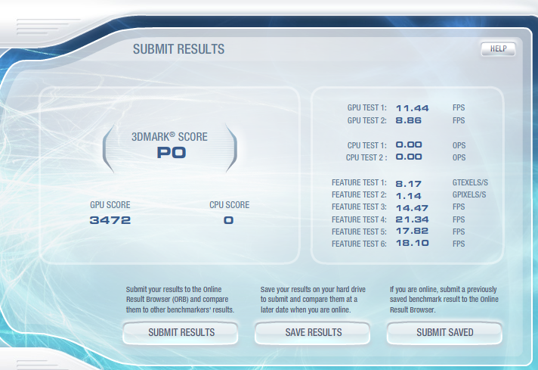
Task: Select the 21.34 value
Action: pos(413,219)
